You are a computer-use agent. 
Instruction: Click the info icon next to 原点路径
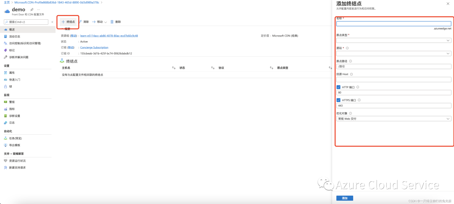(350, 61)
